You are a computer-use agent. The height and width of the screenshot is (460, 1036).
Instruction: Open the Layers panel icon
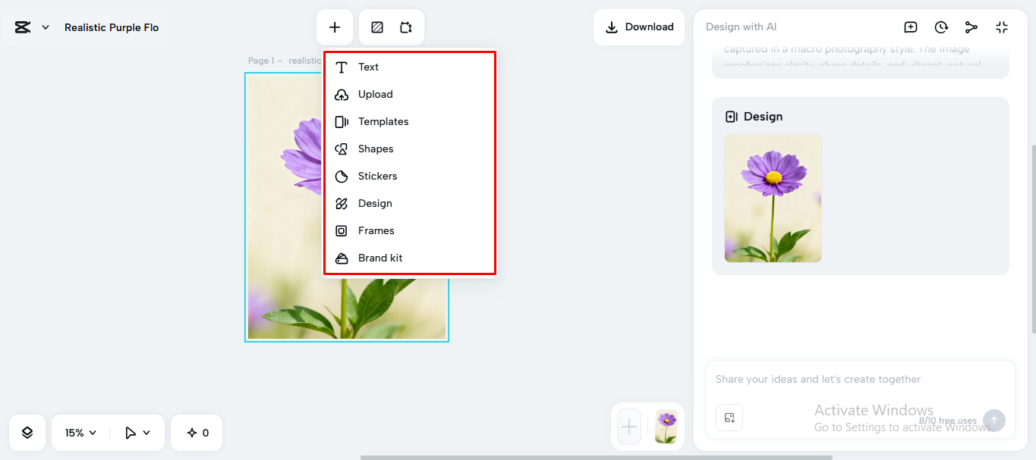click(x=27, y=432)
